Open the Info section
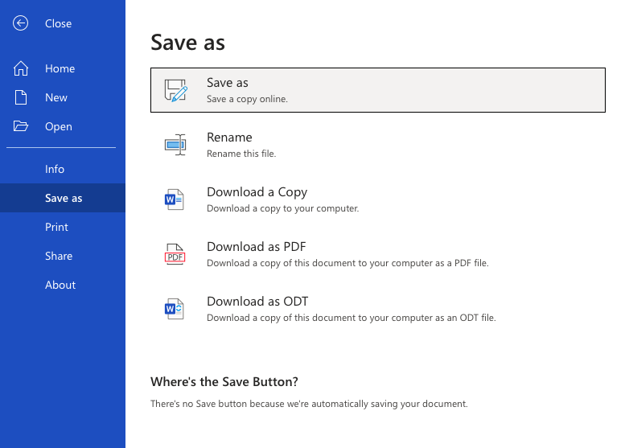Image resolution: width=629 pixels, height=448 pixels. click(x=55, y=169)
